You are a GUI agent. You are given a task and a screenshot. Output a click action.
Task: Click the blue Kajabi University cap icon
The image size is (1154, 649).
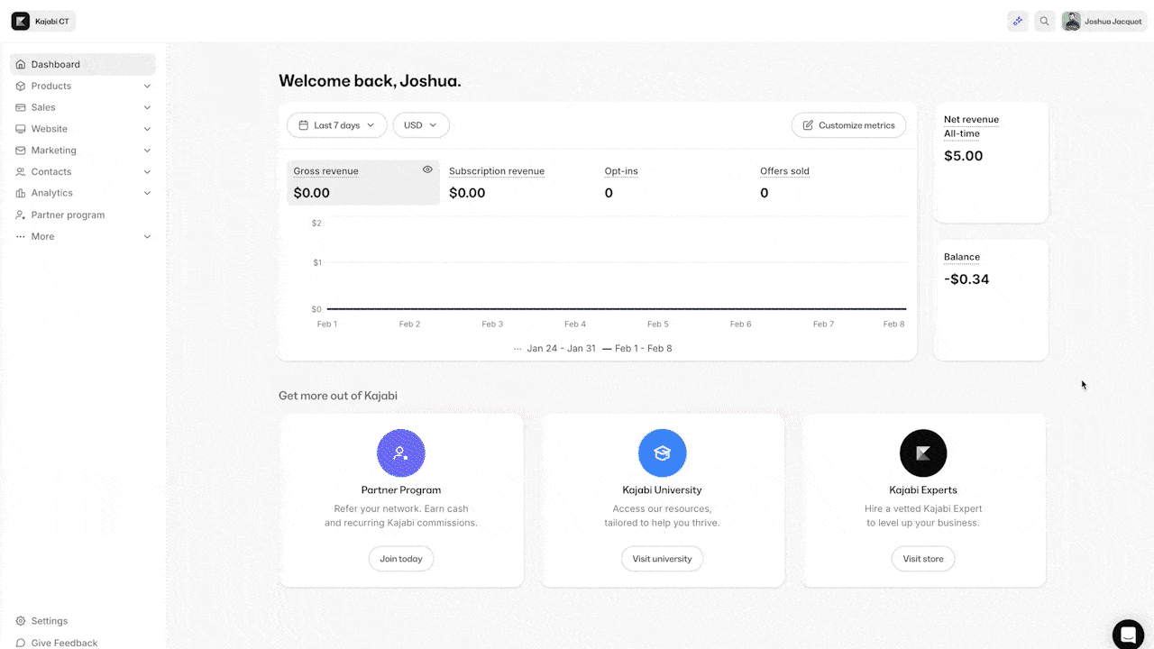point(663,452)
